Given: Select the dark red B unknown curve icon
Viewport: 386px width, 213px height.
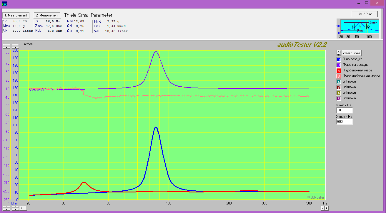Looking at the screenshot, I should 338,87.
